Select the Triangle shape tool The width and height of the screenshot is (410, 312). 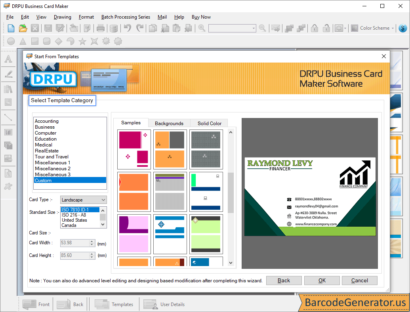click(x=23, y=41)
